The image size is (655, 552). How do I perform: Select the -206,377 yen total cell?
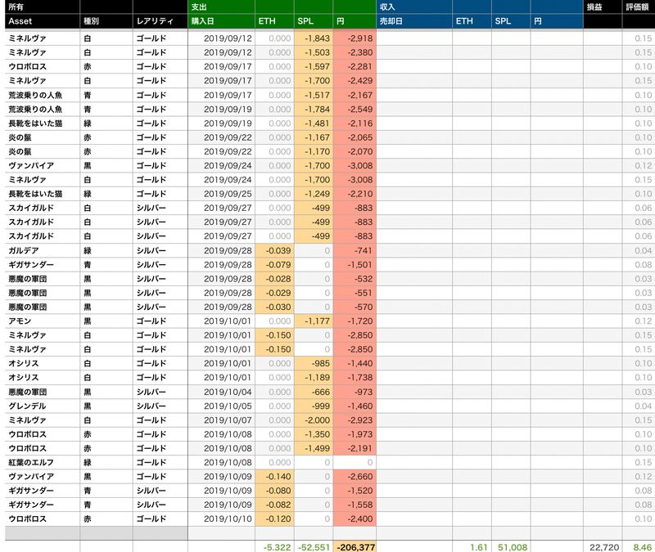pos(355,545)
